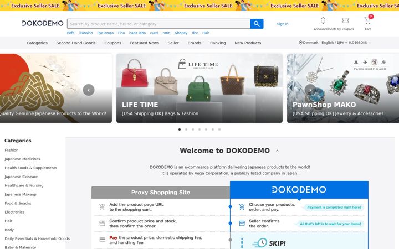Screen dimensions: 399x249
Task: Open the PawnShop MAKO jewelry banner
Action: 343,88
